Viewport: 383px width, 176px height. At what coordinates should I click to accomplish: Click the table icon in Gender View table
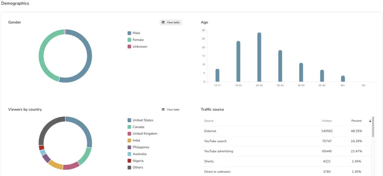coord(163,22)
